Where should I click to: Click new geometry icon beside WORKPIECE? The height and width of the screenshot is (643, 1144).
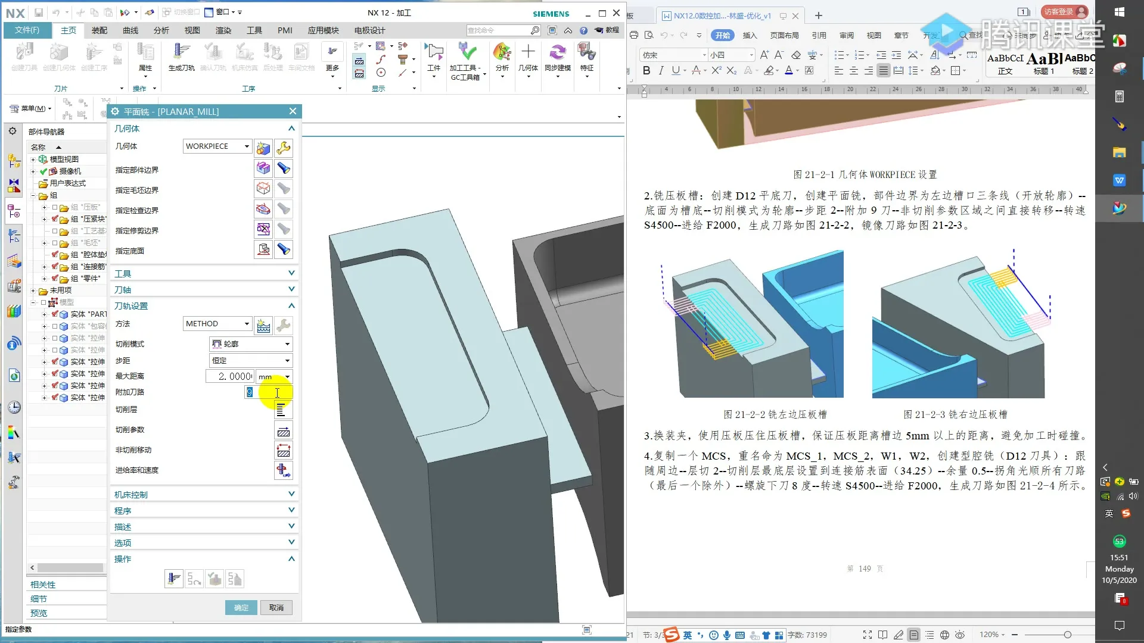pyautogui.click(x=263, y=147)
